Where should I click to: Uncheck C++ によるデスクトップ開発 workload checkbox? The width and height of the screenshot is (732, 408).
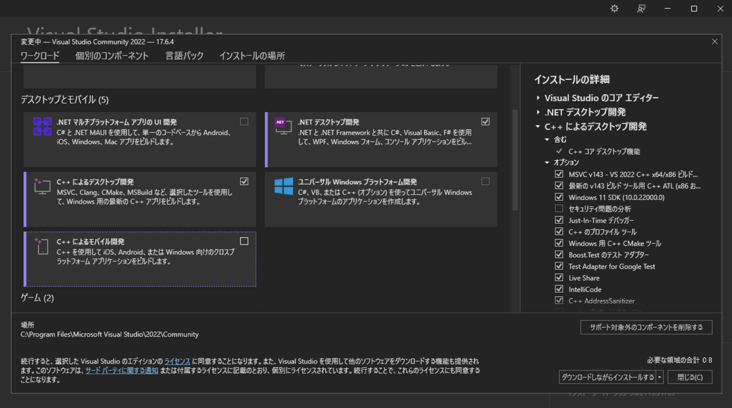244,181
